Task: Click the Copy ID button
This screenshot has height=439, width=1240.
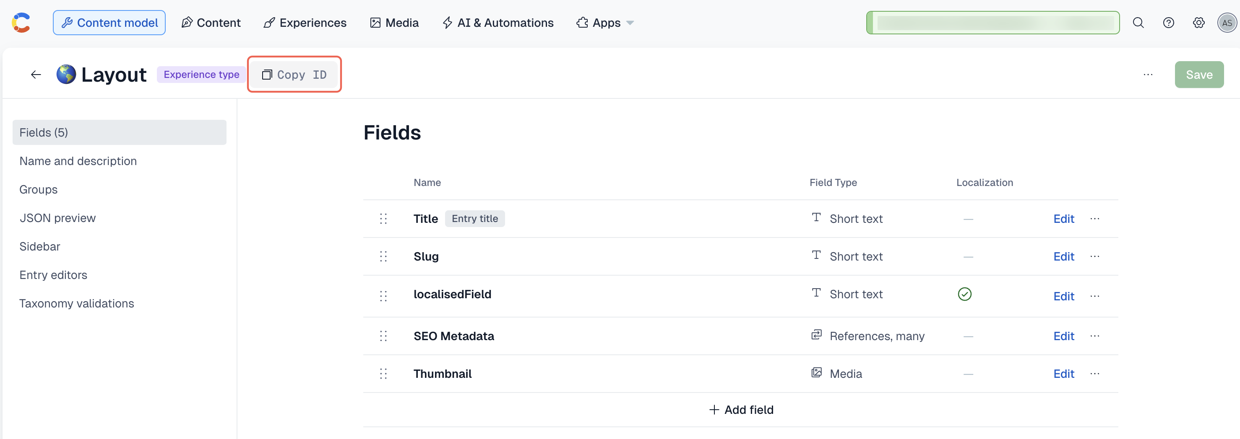Action: 294,75
